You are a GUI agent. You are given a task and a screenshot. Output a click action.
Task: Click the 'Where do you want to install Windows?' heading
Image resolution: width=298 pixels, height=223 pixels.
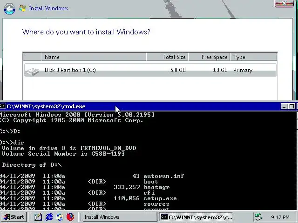(x=86, y=32)
